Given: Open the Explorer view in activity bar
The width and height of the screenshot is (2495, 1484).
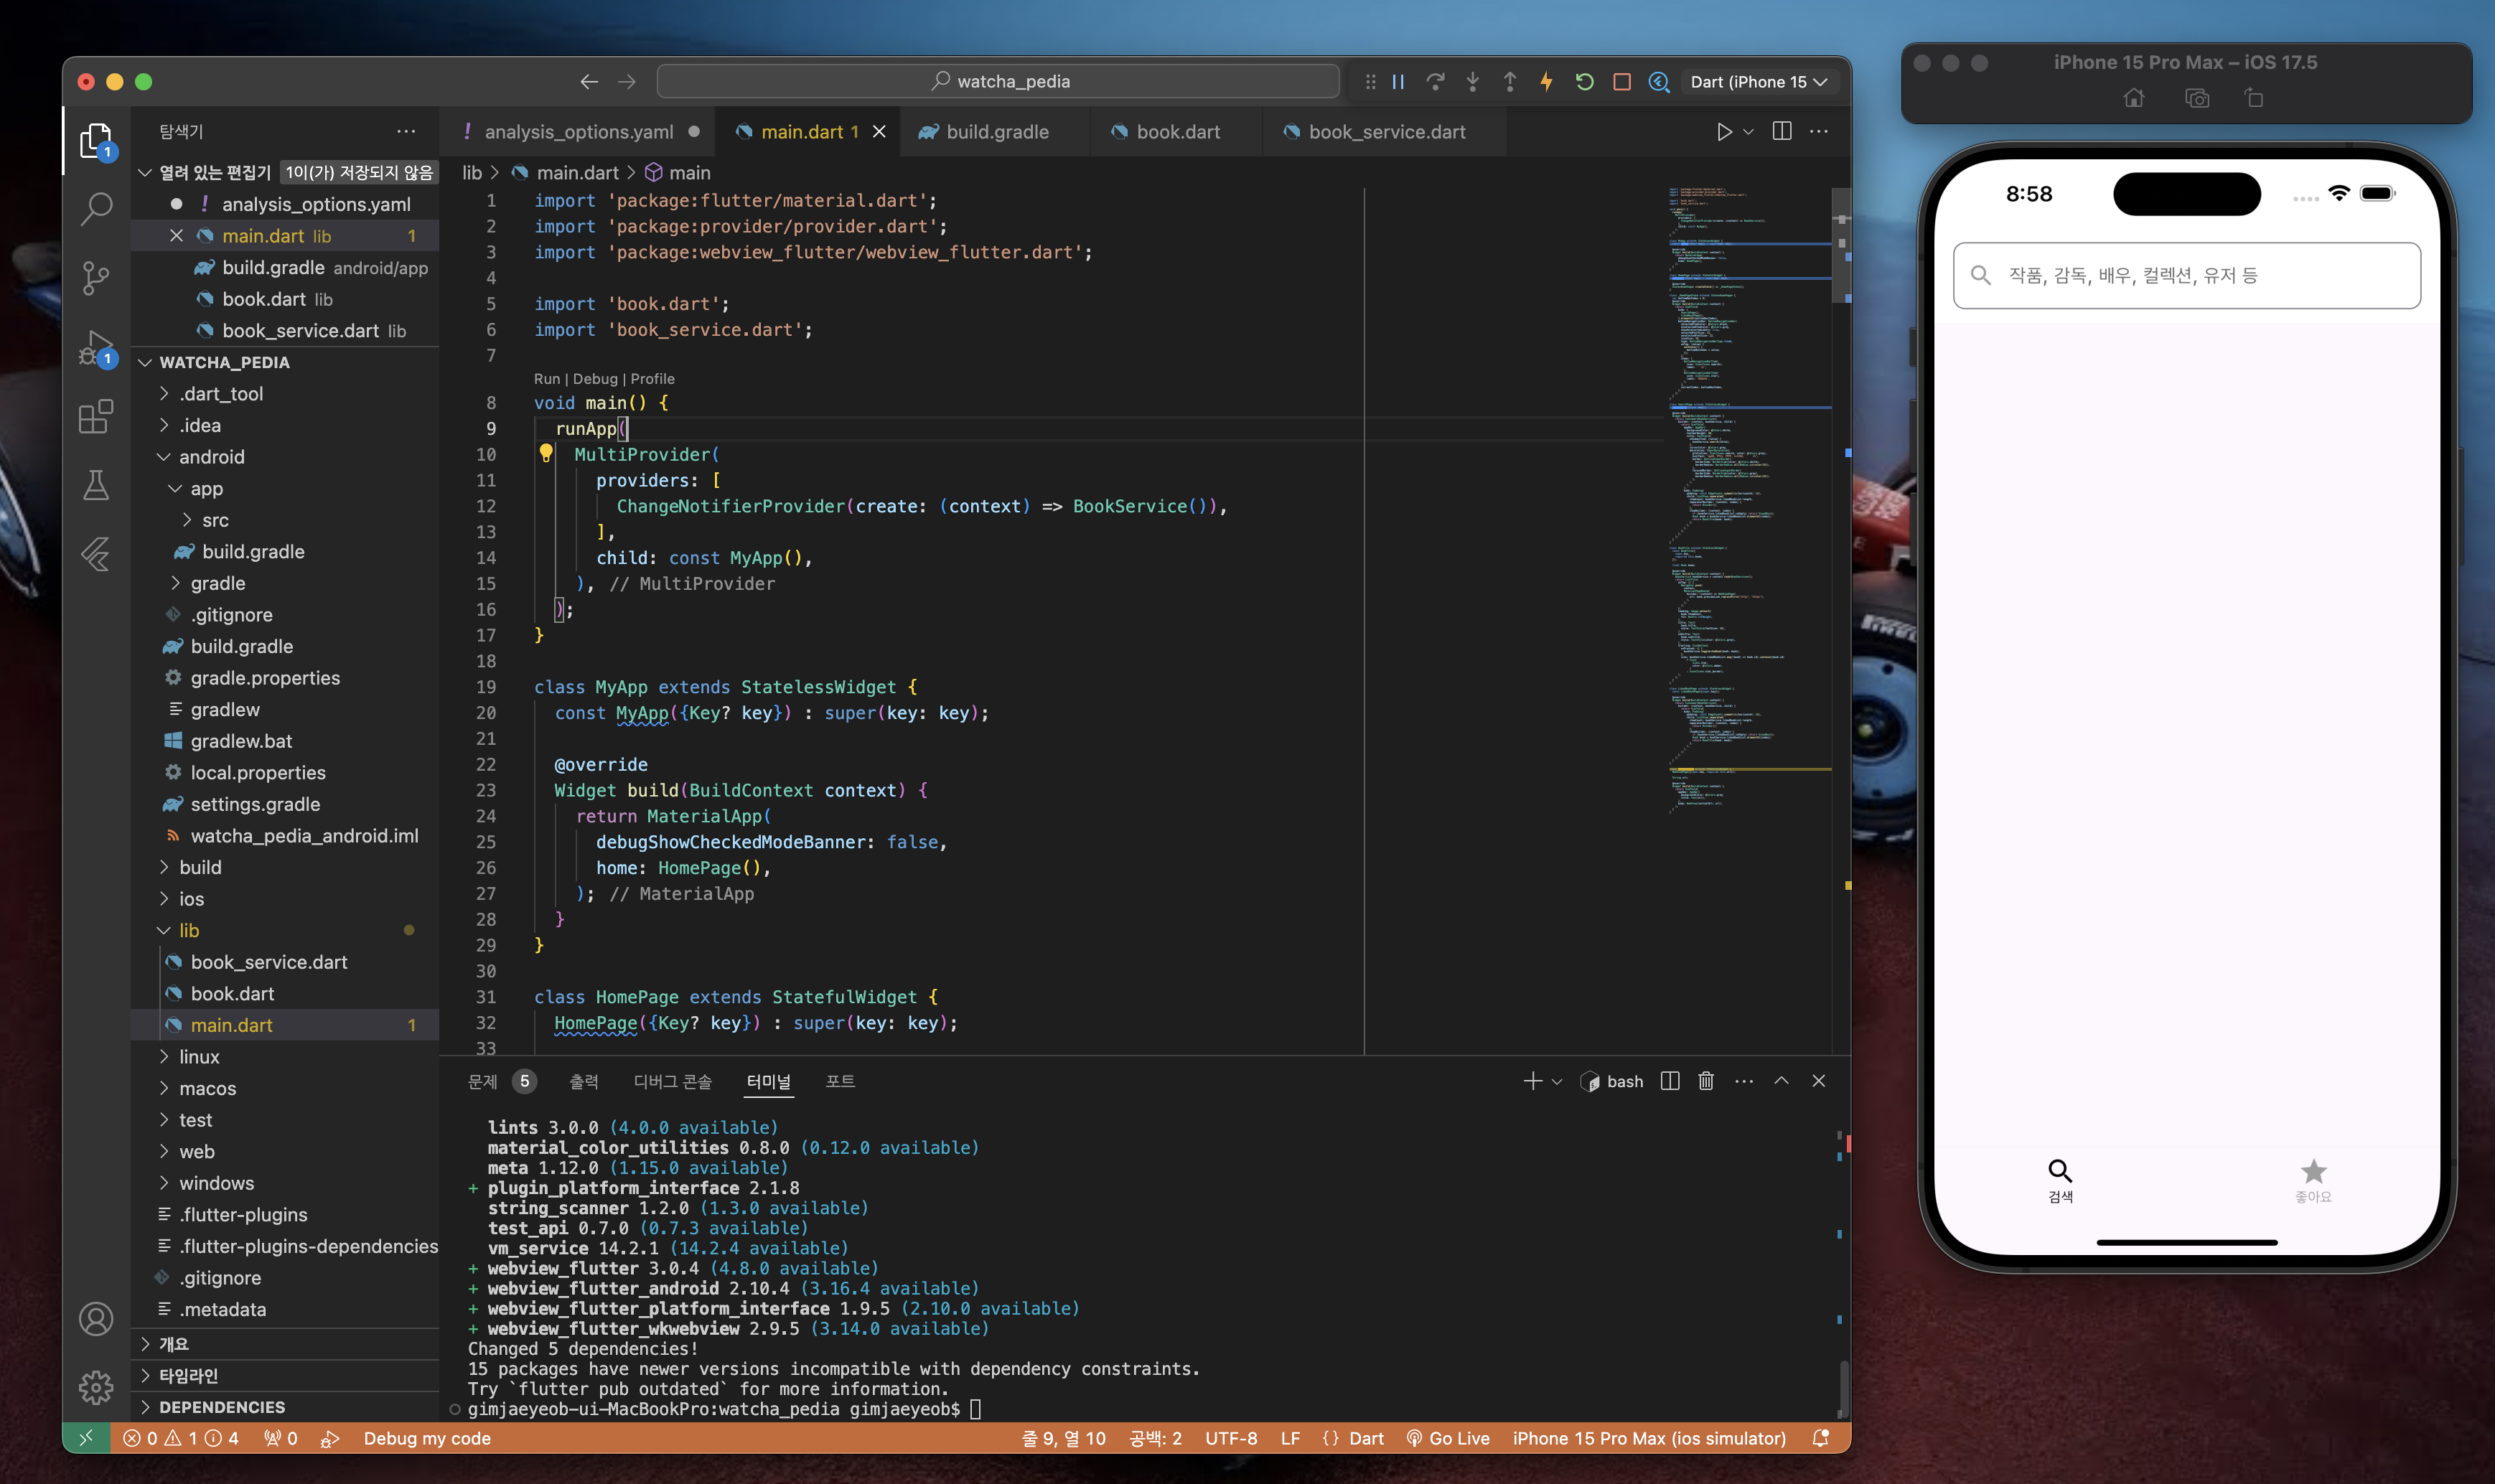Looking at the screenshot, I should 96,141.
